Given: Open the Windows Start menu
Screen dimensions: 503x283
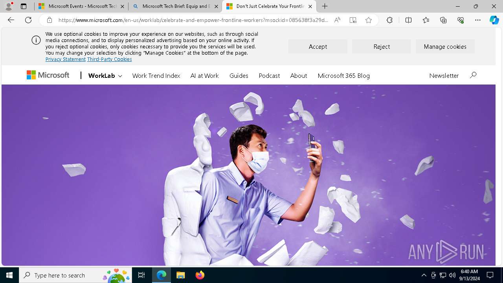Looking at the screenshot, I should [x=9, y=275].
